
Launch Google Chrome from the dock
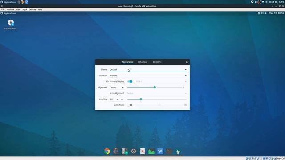click(107, 151)
